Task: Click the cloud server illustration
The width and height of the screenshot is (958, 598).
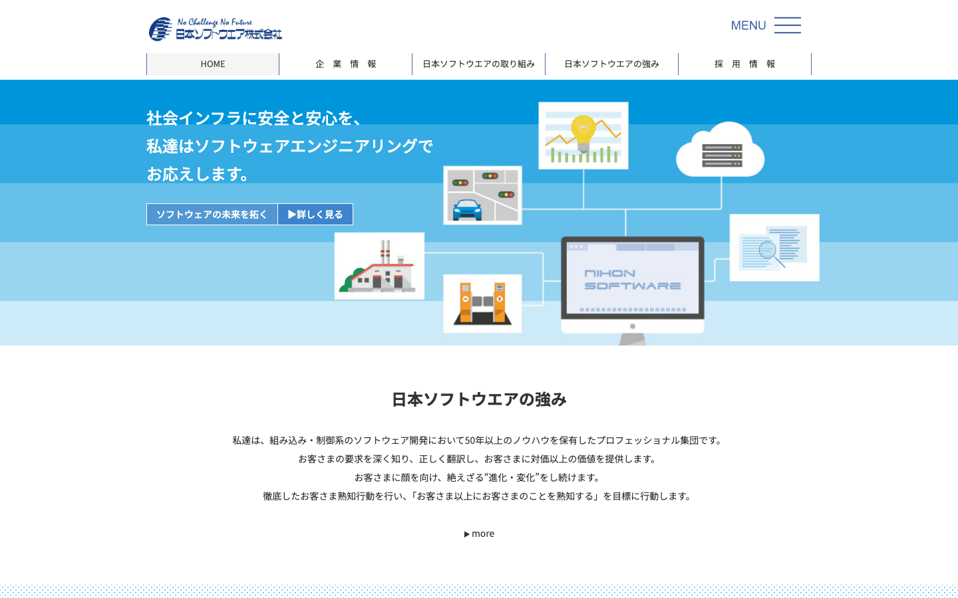Action: [720, 149]
